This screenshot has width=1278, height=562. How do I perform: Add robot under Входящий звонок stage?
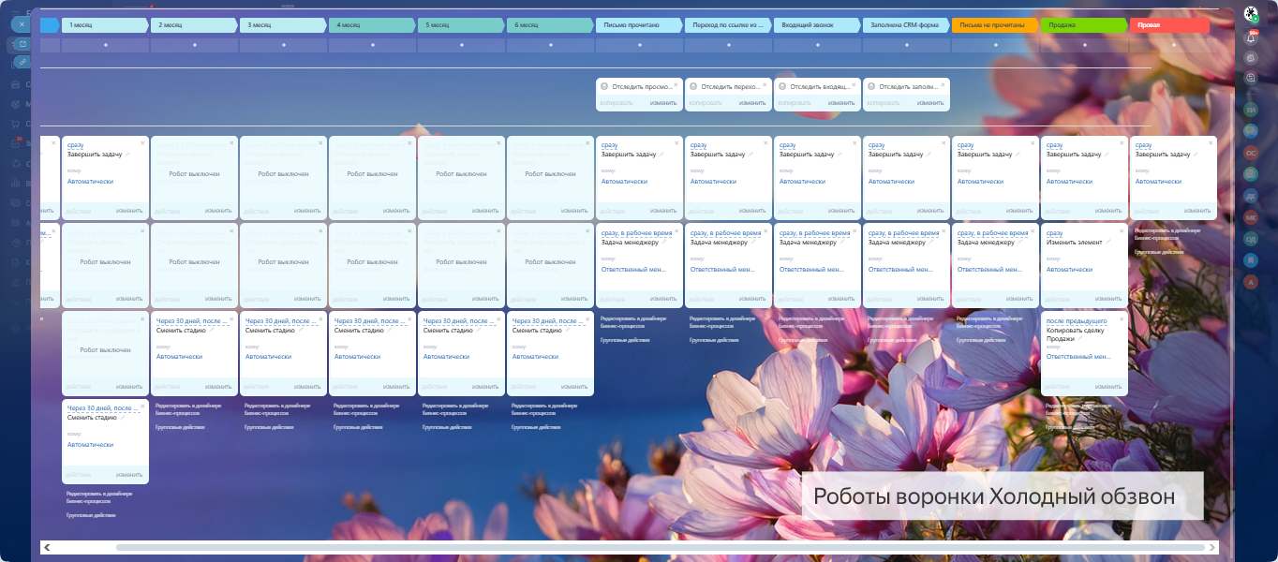[x=817, y=45]
